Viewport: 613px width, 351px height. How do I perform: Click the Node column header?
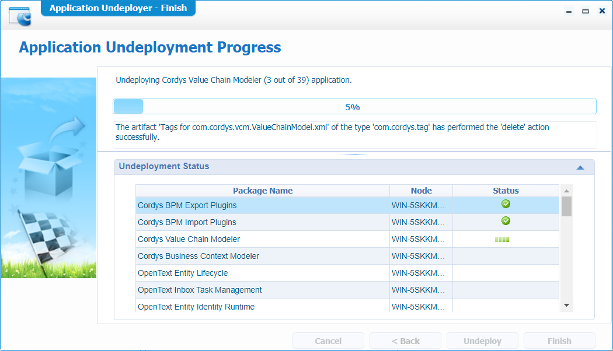[421, 191]
